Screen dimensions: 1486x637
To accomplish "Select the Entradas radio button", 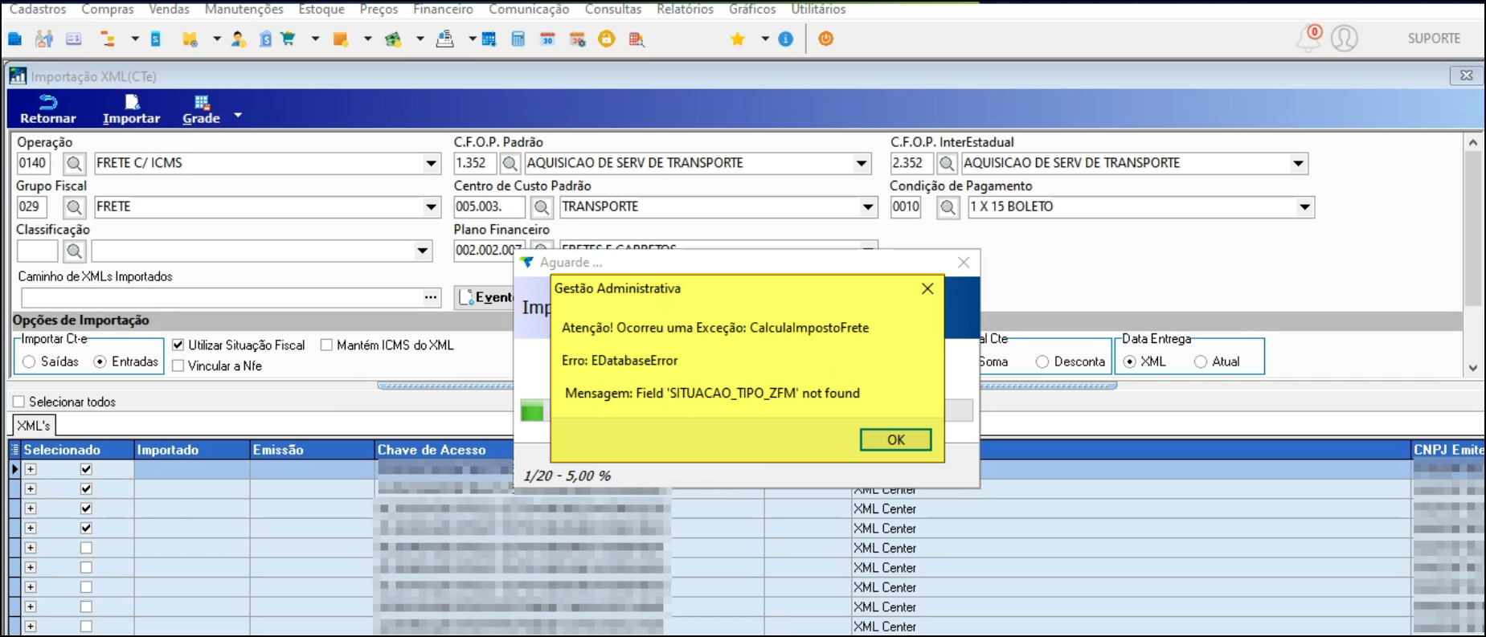I will [x=100, y=361].
